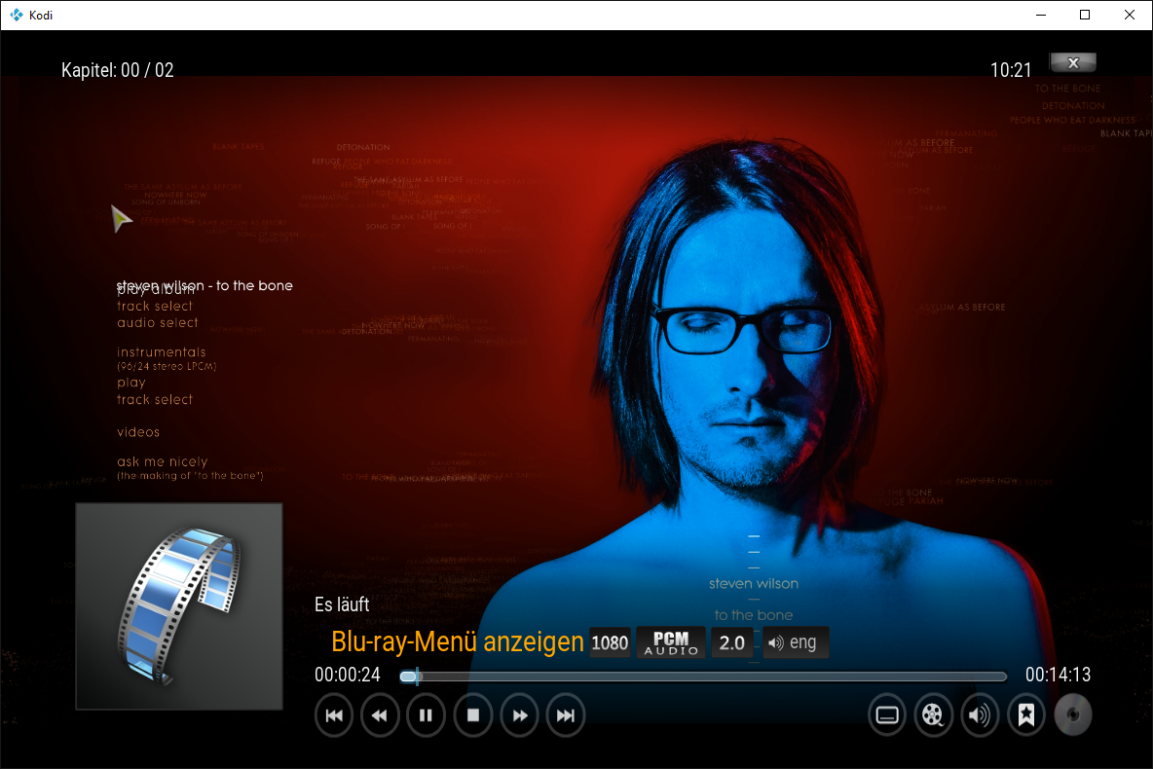This screenshot has height=769, width=1153.
Task: Open the subtitles settings icon
Action: tap(887, 715)
